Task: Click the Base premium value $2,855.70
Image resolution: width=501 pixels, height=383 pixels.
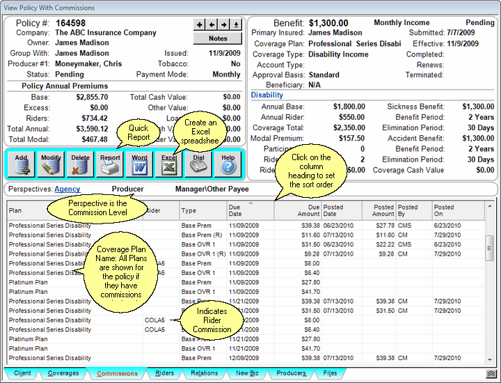Action: click(x=92, y=97)
